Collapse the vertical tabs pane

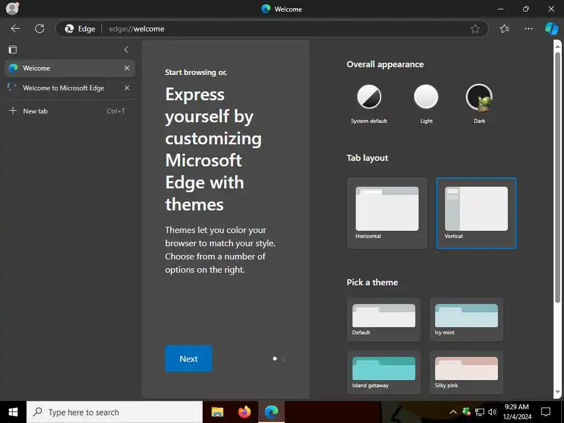[126, 50]
